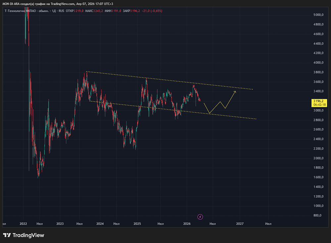Click the −21,0 (−0,65%) change value
331x243 pixels.
coord(152,11)
